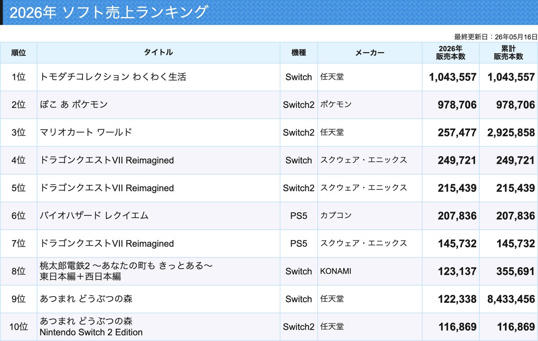Click cumulative value 8,433,456

click(x=511, y=299)
